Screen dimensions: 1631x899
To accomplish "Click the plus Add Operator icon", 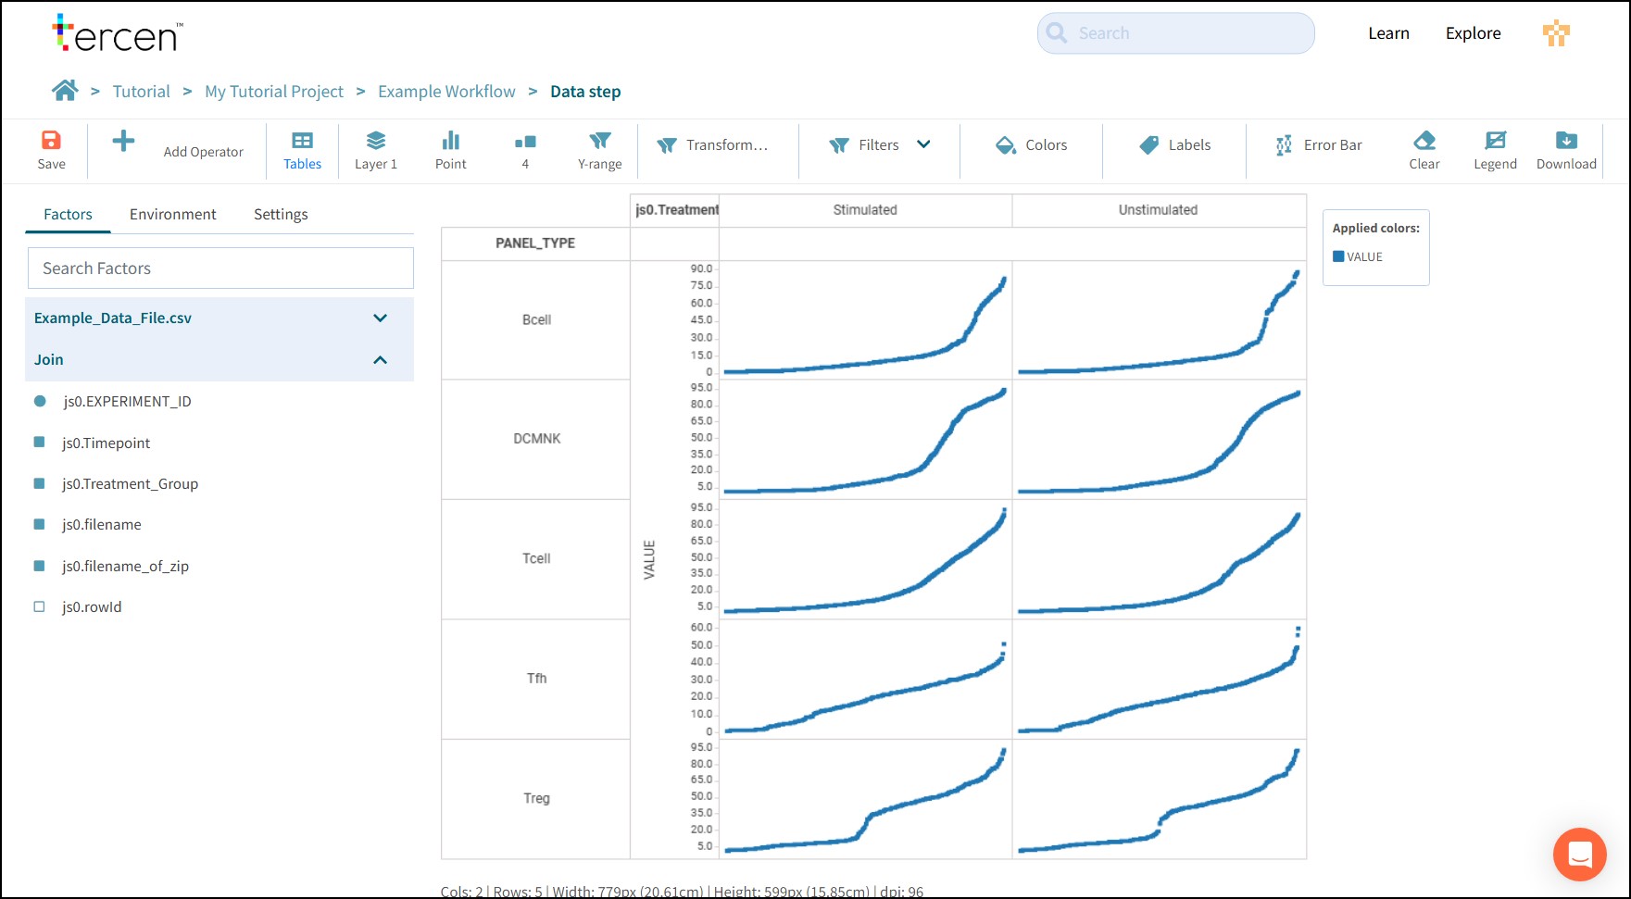I will point(123,141).
